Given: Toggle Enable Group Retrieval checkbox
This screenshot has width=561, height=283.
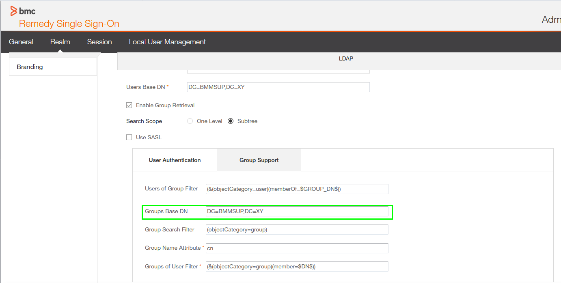Looking at the screenshot, I should pos(129,105).
